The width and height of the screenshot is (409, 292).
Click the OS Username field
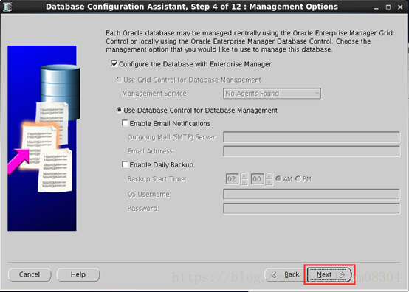312,194
